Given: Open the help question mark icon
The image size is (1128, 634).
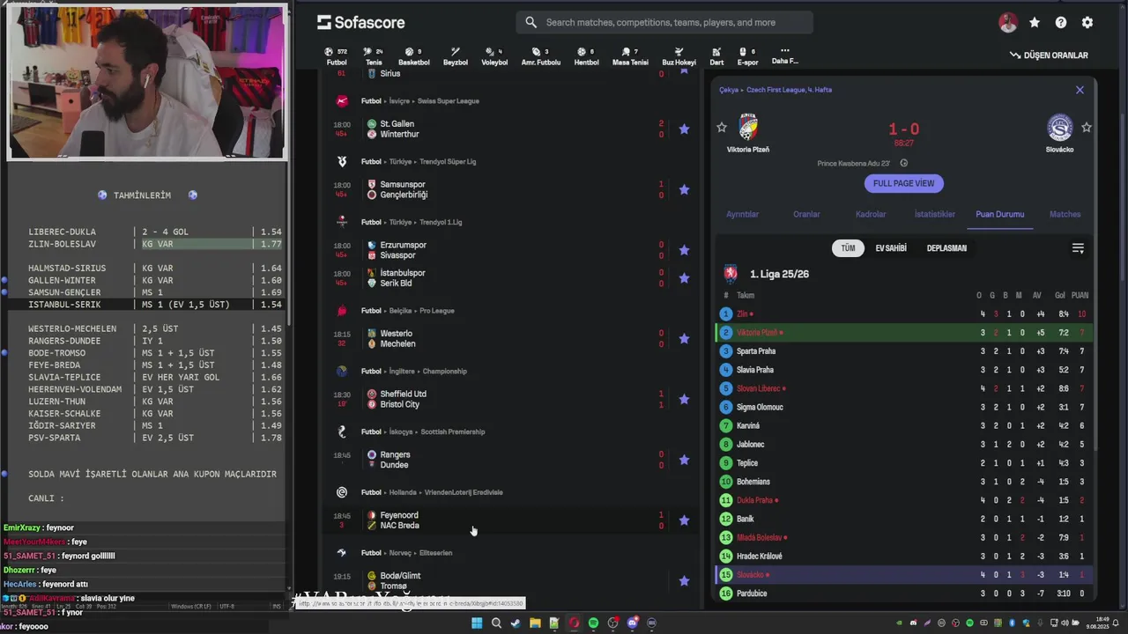Looking at the screenshot, I should point(1061,23).
